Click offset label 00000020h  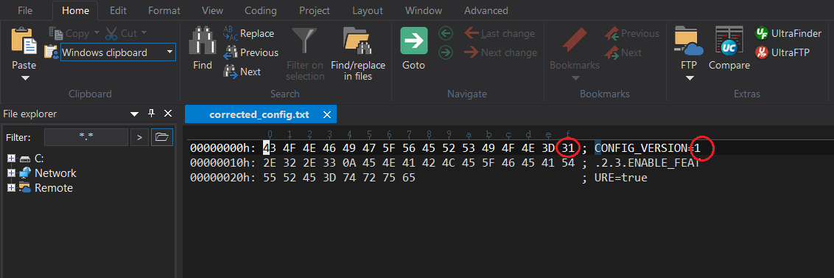click(222, 177)
